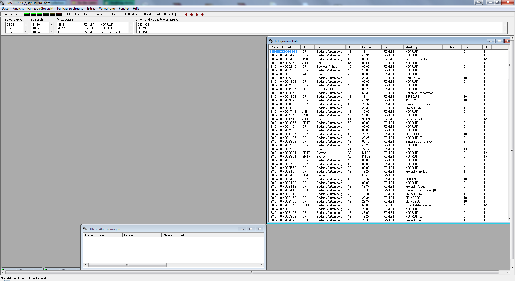Sort Telegramm-Liste by Meldung column header
Image resolution: width=515 pixels, height=281 pixels.
tap(423, 47)
